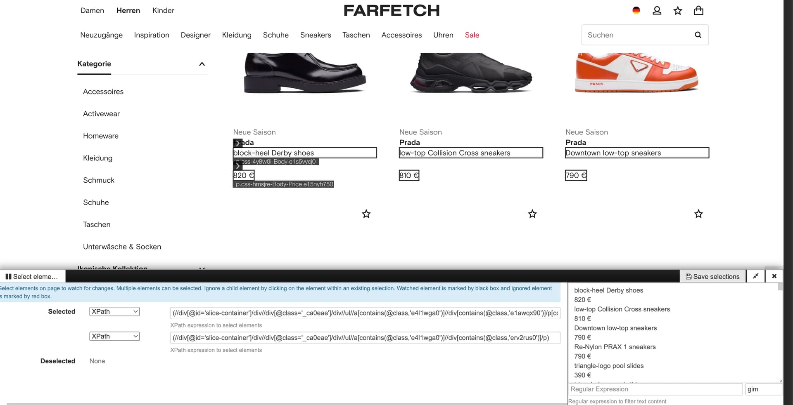
Task: Close the element selector panel
Action: (774, 276)
